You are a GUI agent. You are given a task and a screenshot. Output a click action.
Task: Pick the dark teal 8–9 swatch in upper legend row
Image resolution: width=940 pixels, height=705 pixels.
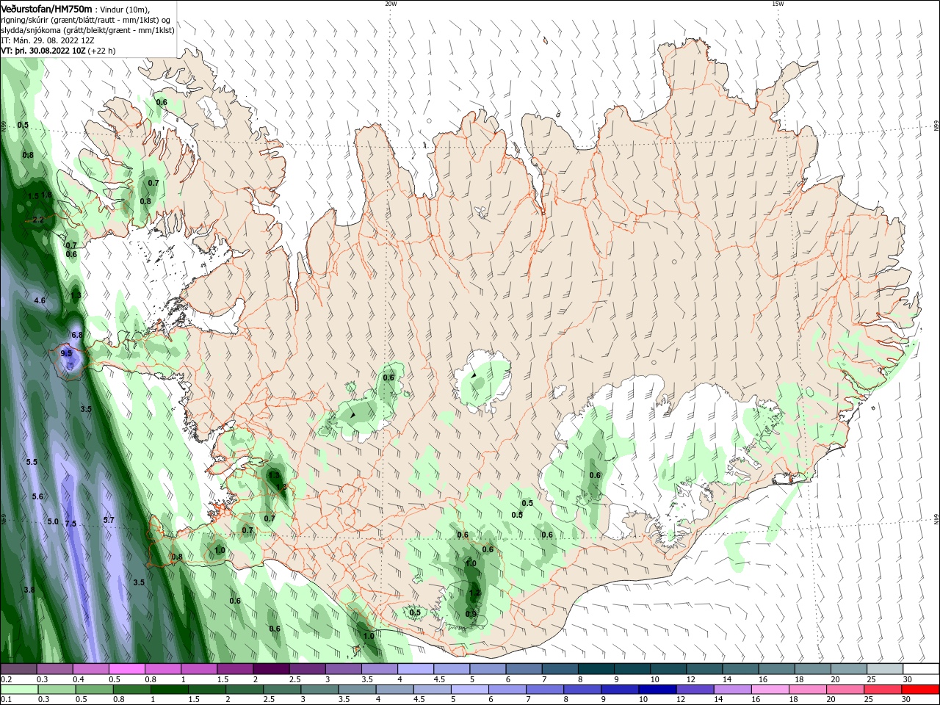tap(596, 669)
